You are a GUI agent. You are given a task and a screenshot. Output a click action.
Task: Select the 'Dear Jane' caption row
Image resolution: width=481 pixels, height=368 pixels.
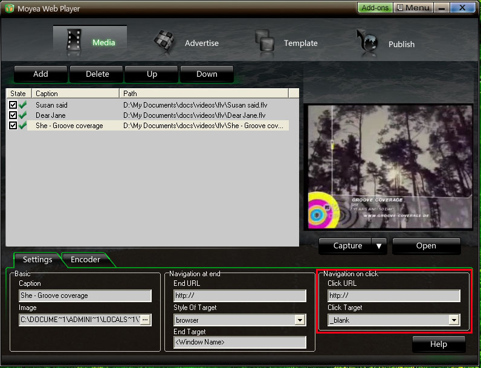[x=51, y=115]
